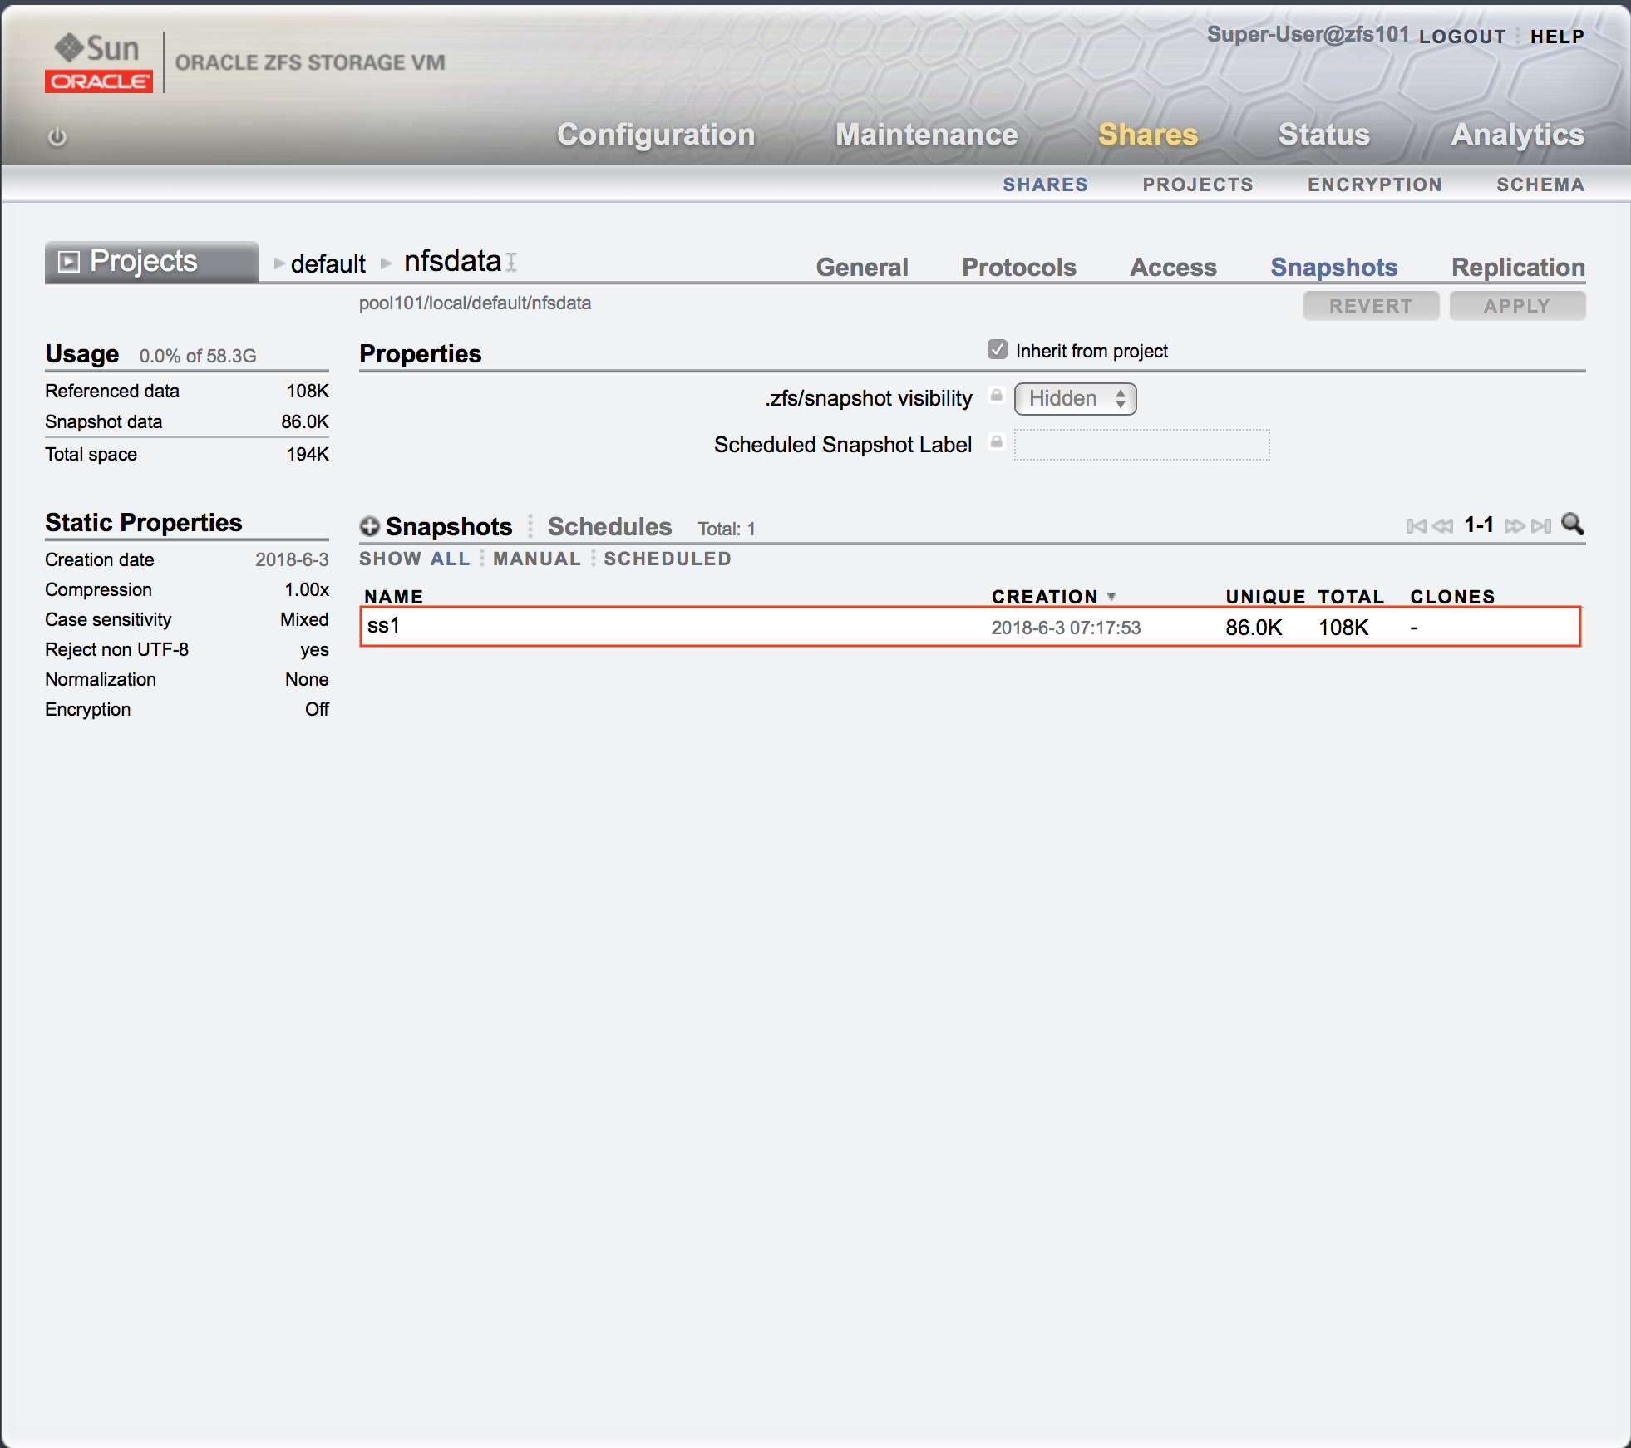Image resolution: width=1631 pixels, height=1448 pixels.
Task: Click the Scheduled Snapshot Label input field
Action: pos(1141,445)
